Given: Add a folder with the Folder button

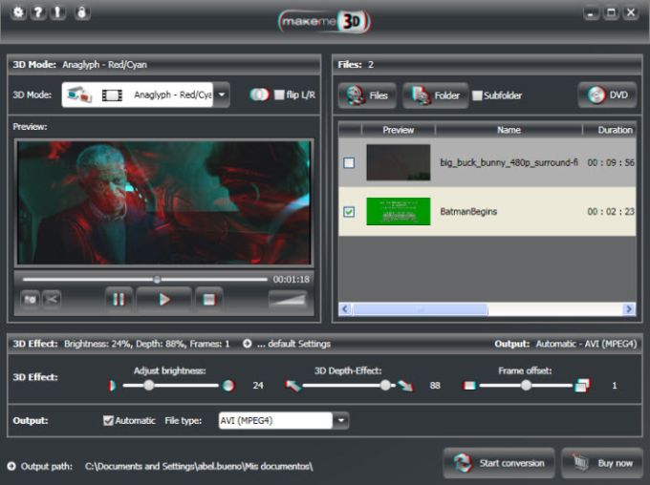Looking at the screenshot, I should pyautogui.click(x=436, y=95).
